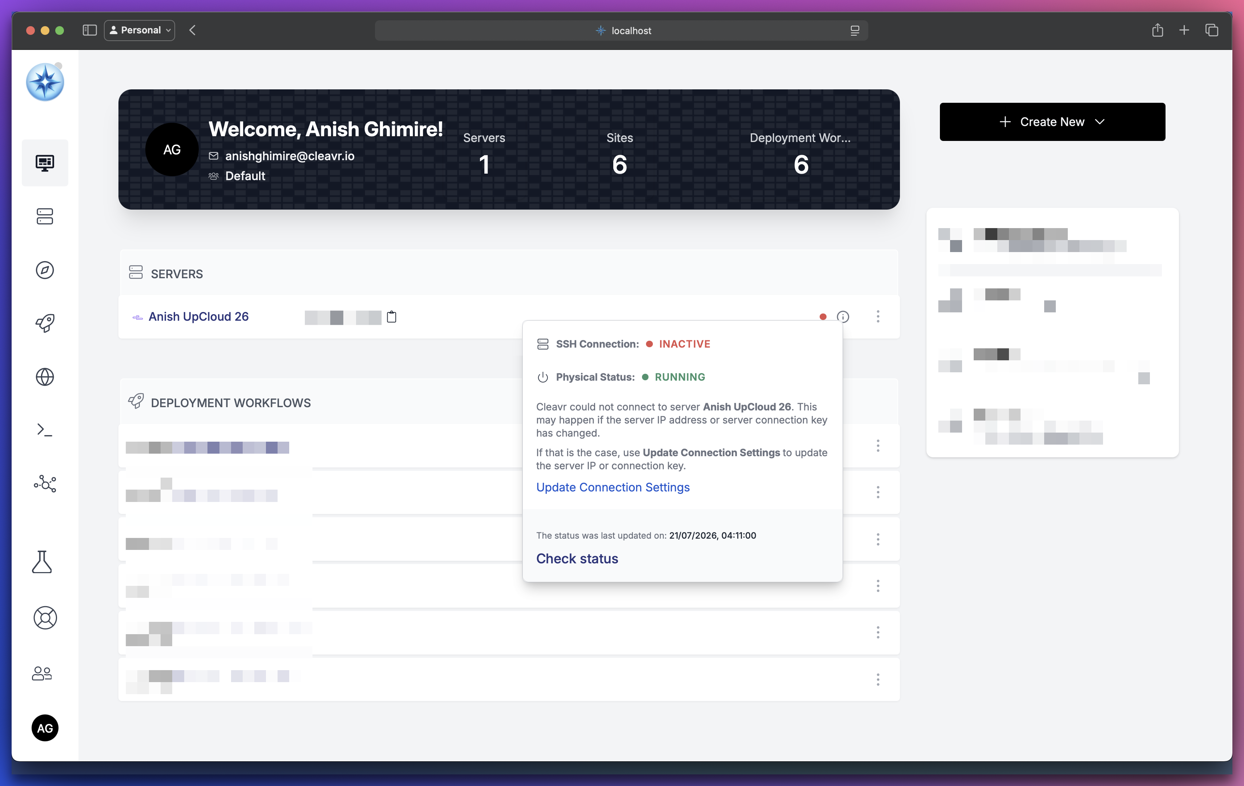Open the lifebuoy support icon in sidebar
Screen dimensions: 1244x786
coord(45,617)
